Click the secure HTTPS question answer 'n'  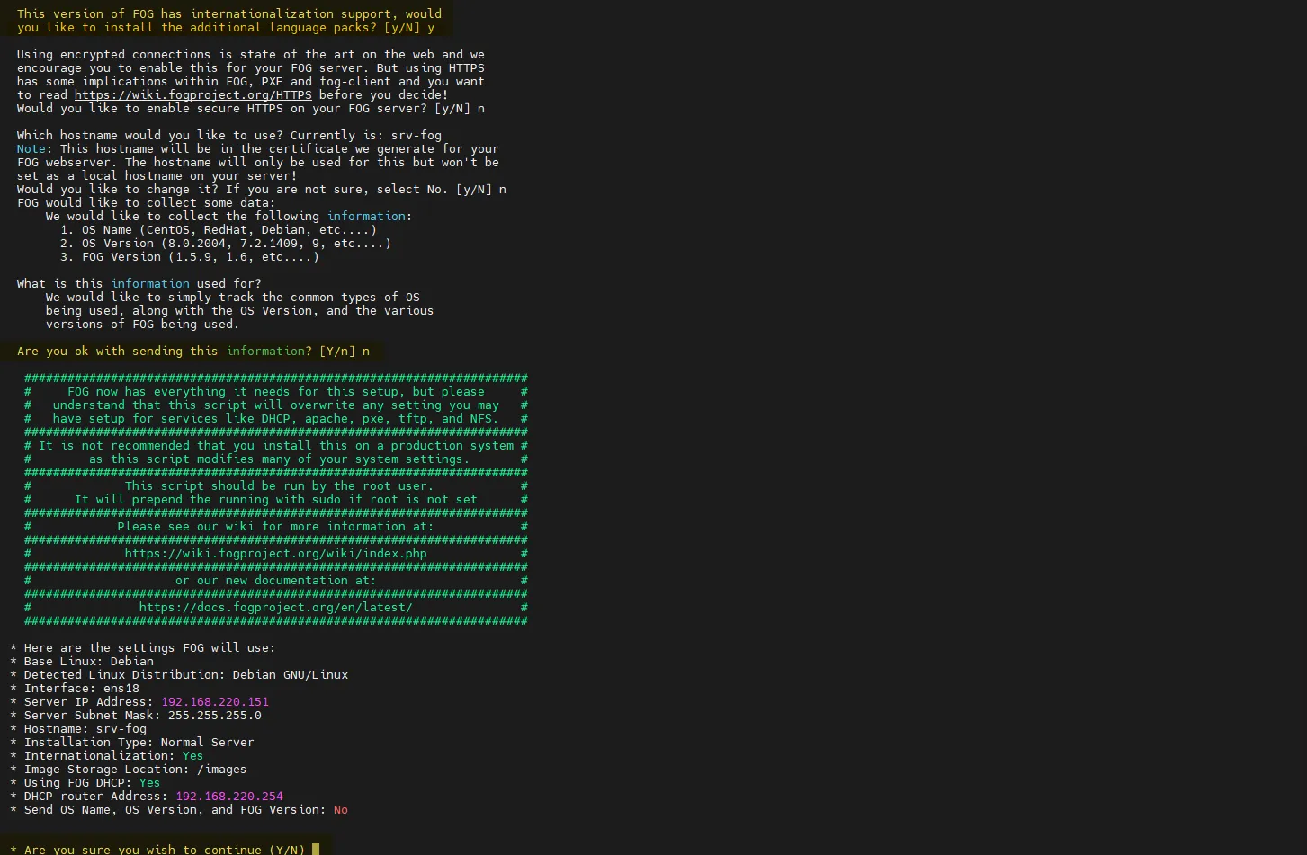(x=482, y=108)
